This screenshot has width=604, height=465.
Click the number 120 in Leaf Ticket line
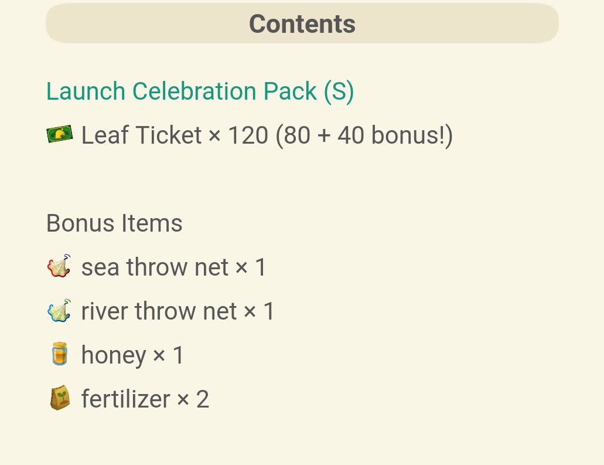pyautogui.click(x=248, y=135)
